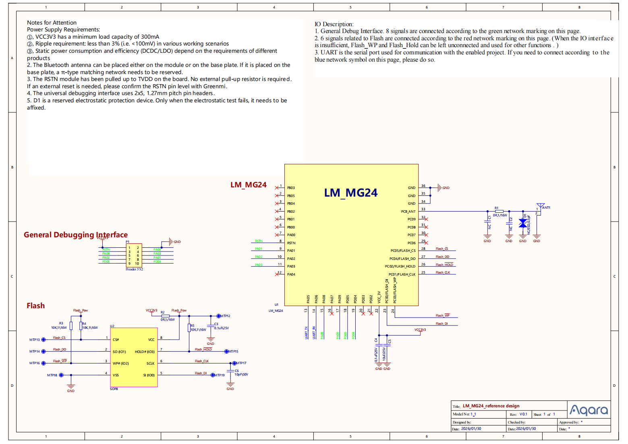Click the P1 Header 5X2 connector
628x444 pixels.
[134, 255]
